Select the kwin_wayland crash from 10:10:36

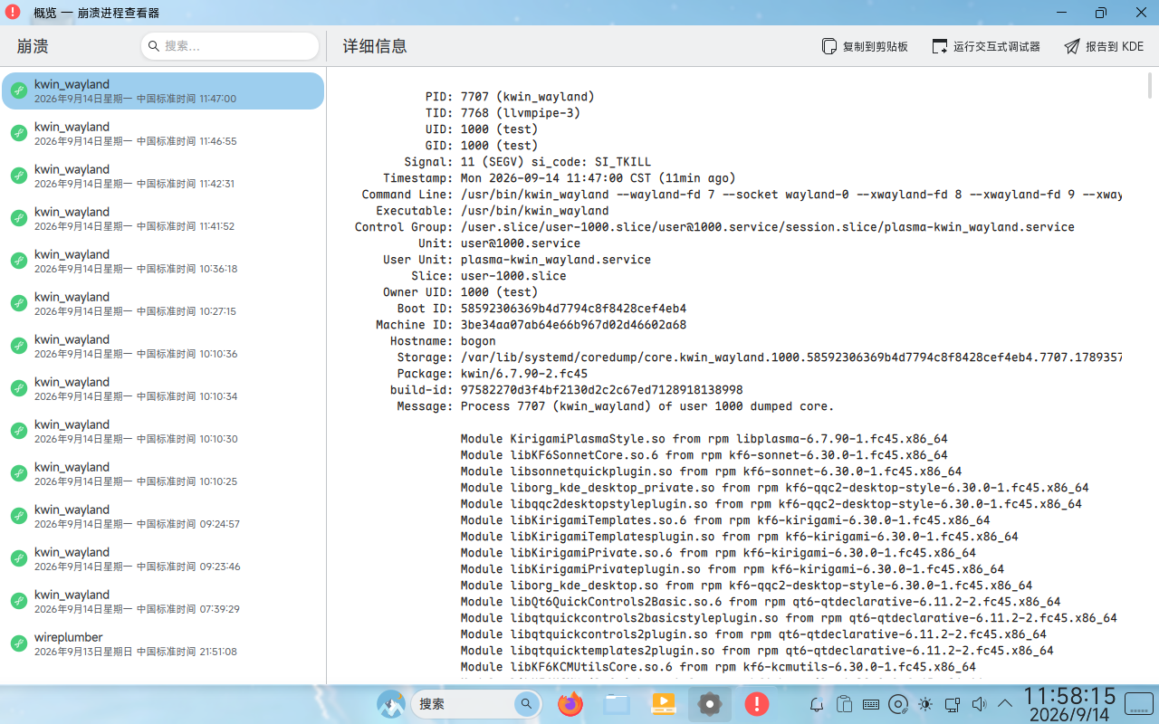(163, 346)
